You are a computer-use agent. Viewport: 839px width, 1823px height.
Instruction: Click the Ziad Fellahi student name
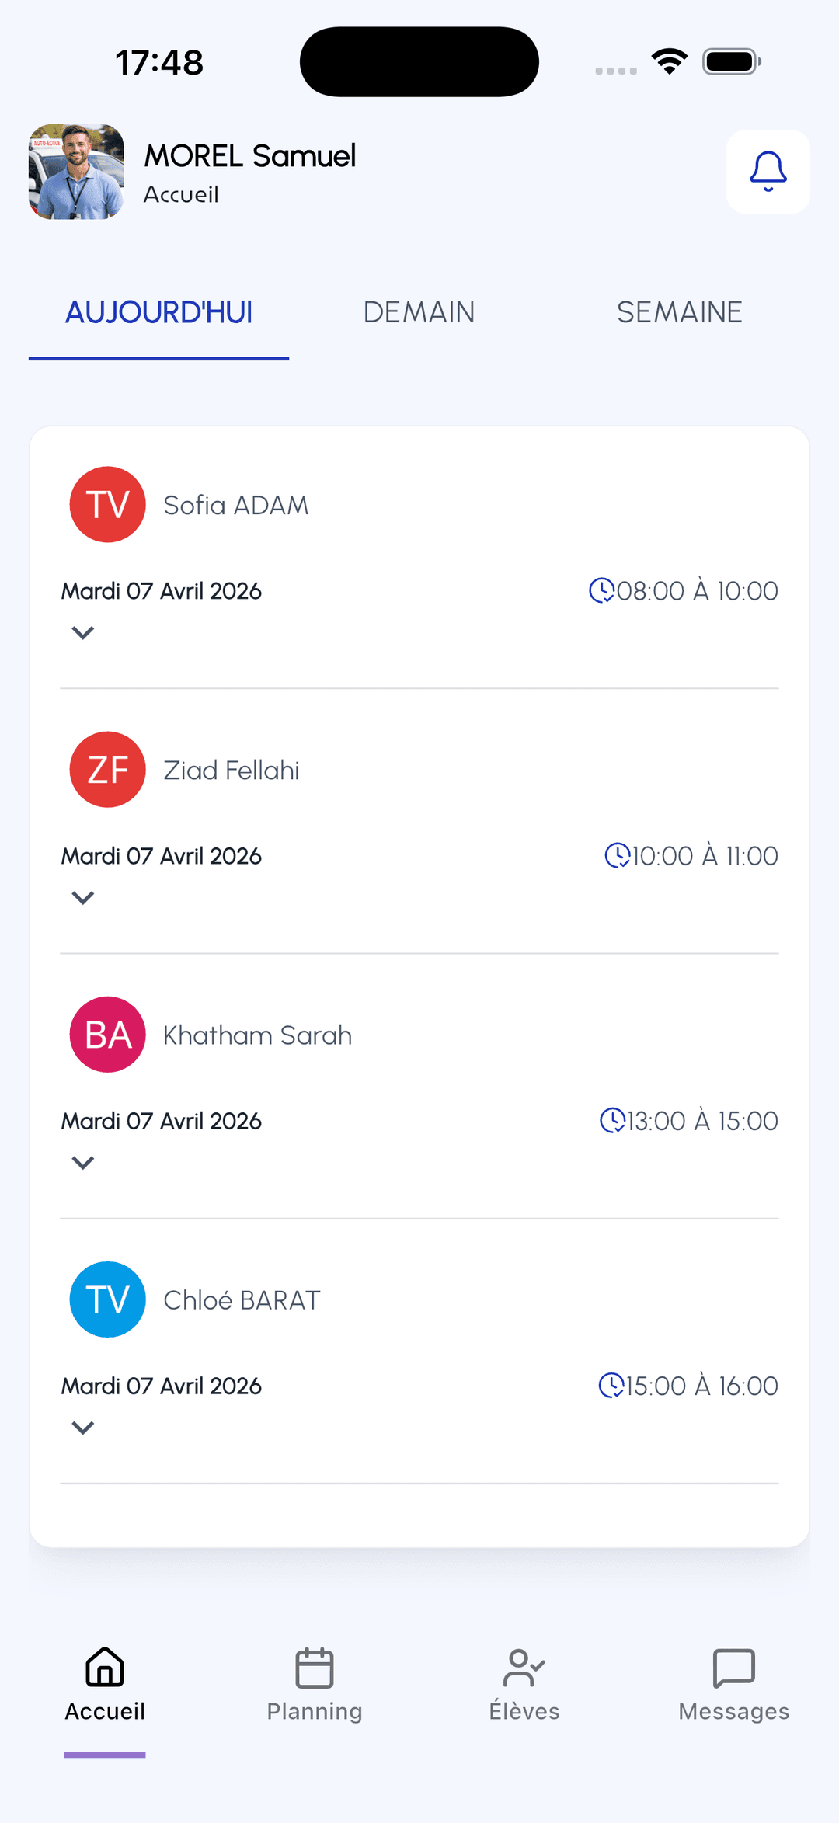point(232,771)
